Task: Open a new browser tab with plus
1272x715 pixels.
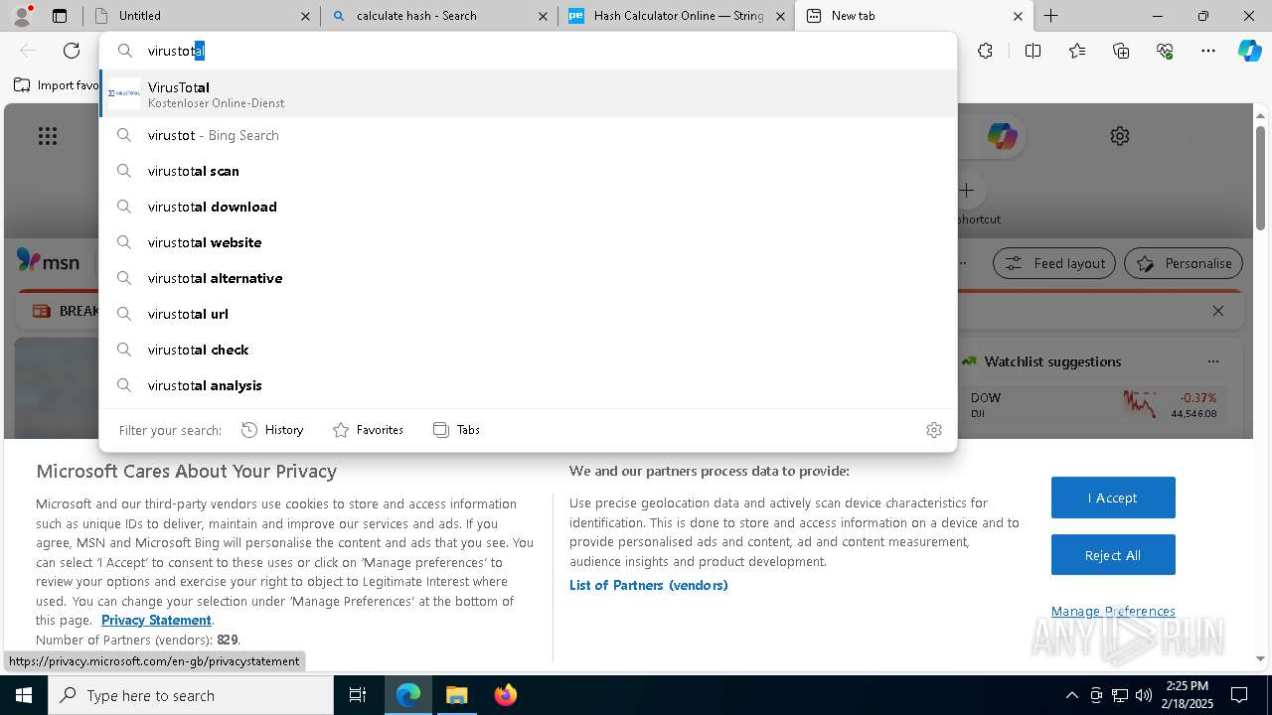Action: (1051, 16)
